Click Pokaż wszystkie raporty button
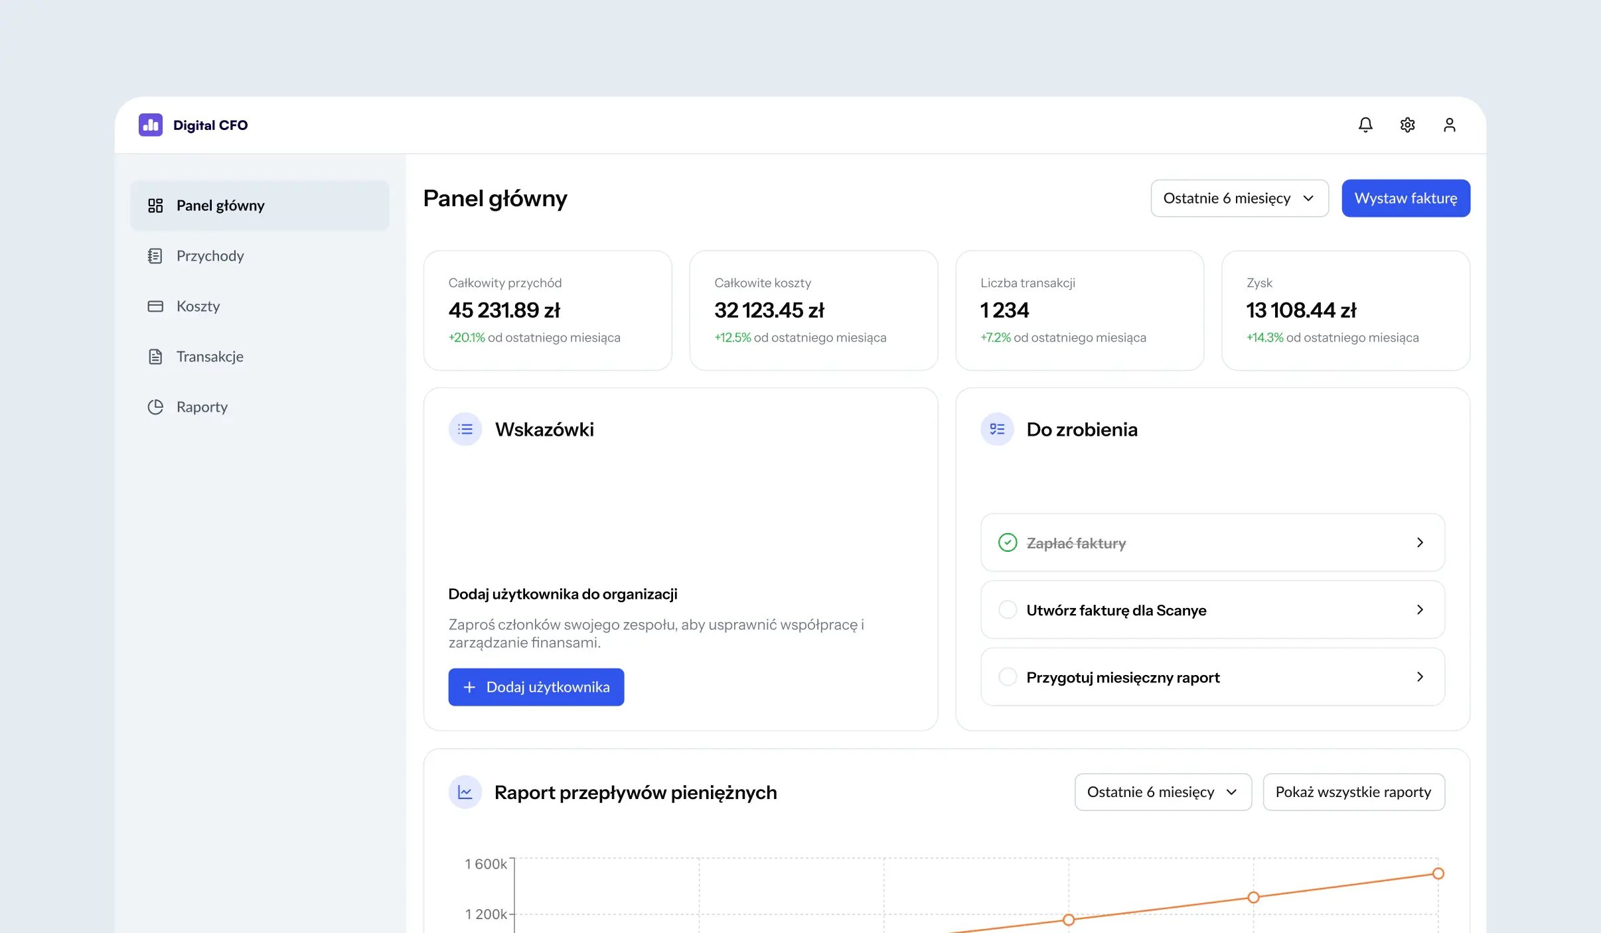 1353,792
